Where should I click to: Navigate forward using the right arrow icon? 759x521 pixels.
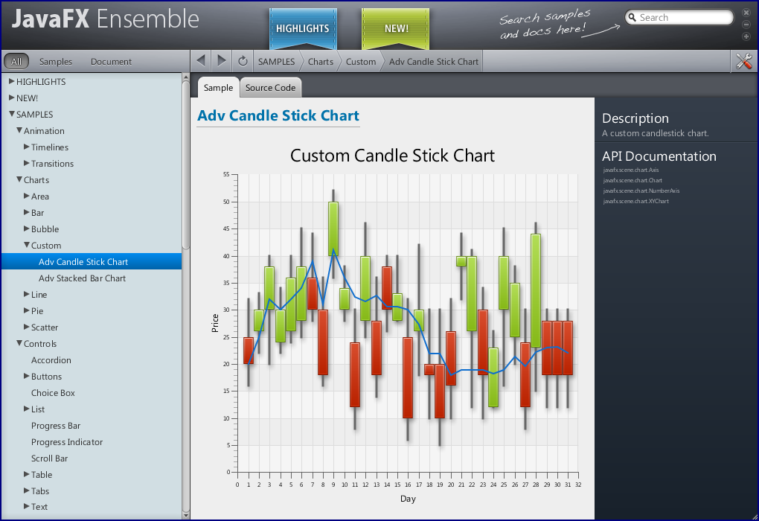222,61
